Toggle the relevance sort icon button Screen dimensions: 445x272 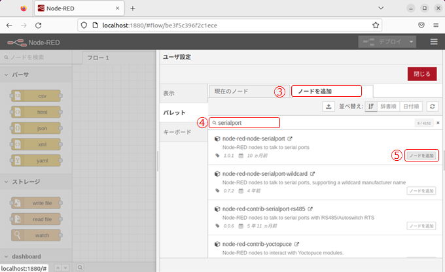370,107
